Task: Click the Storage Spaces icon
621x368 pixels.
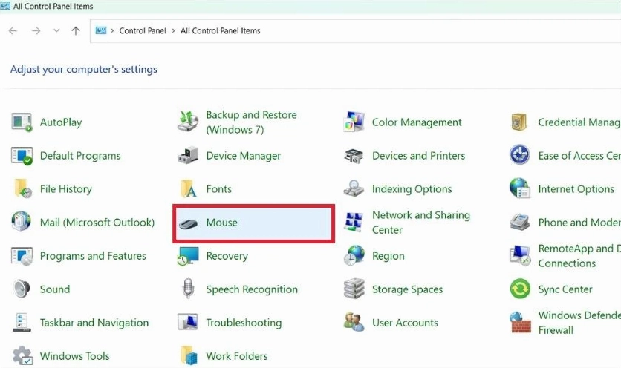Action: click(x=354, y=289)
